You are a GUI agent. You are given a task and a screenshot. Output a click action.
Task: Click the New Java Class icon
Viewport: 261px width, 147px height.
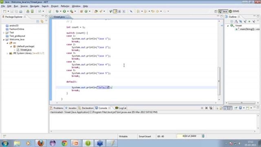(x=86, y=11)
